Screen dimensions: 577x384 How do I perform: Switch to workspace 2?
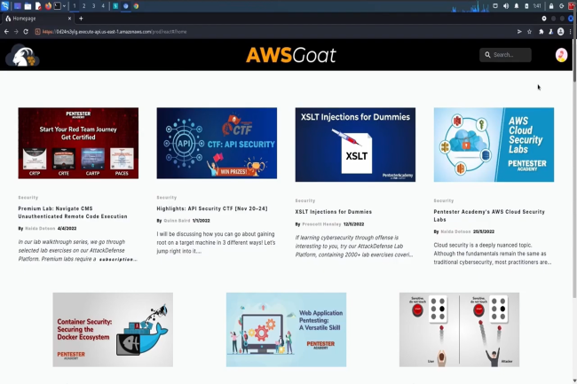point(84,6)
